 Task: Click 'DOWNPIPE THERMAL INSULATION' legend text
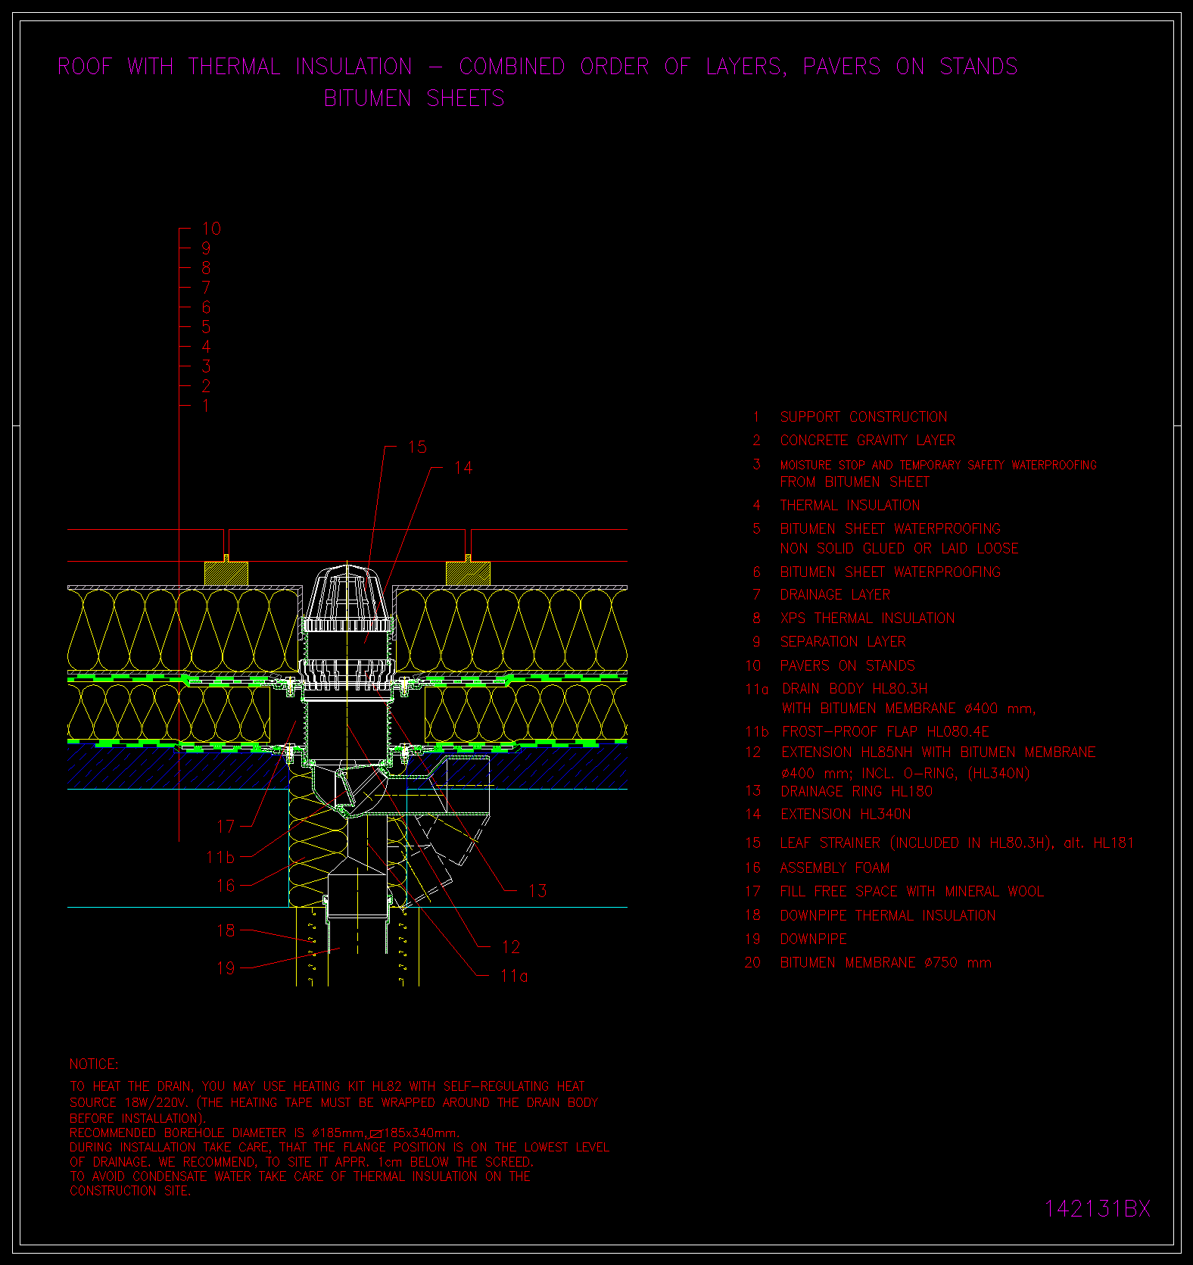point(888,916)
